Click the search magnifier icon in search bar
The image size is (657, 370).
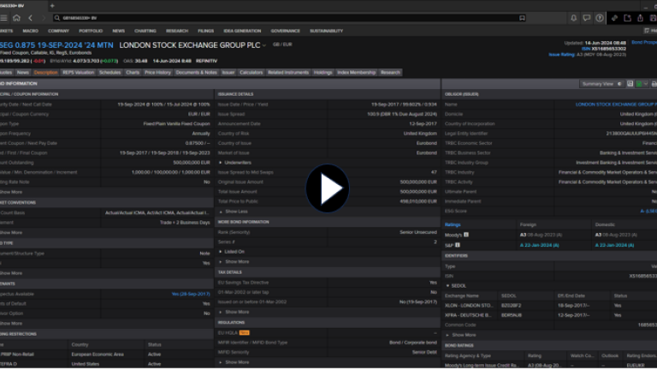tap(56, 17)
